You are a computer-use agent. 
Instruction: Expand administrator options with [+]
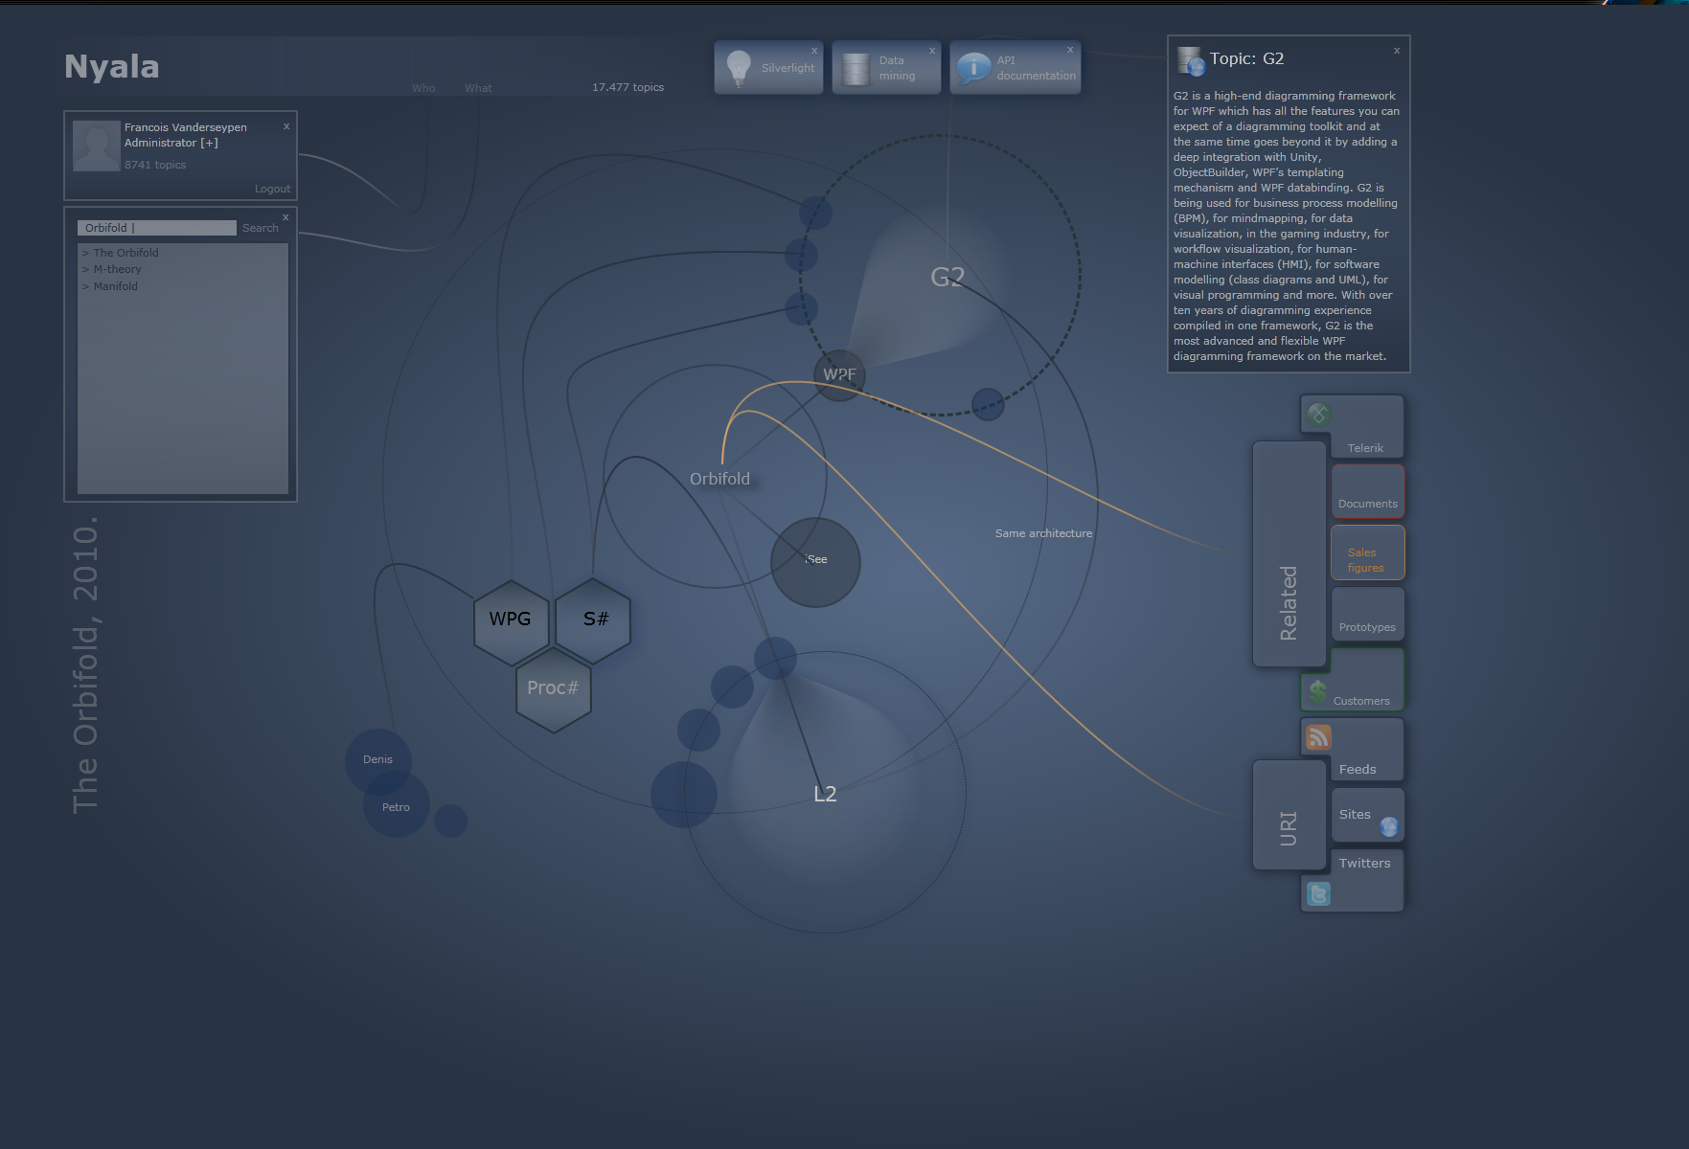pyautogui.click(x=209, y=143)
